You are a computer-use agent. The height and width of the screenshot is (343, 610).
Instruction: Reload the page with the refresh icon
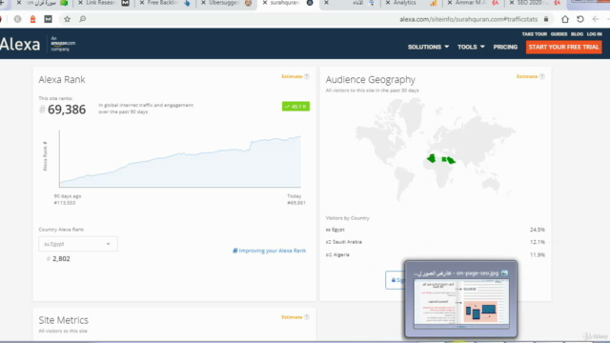580,19
